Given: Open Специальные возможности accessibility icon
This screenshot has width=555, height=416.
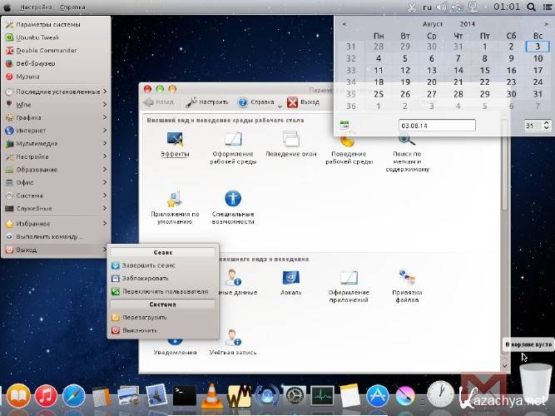Looking at the screenshot, I should click(x=232, y=200).
